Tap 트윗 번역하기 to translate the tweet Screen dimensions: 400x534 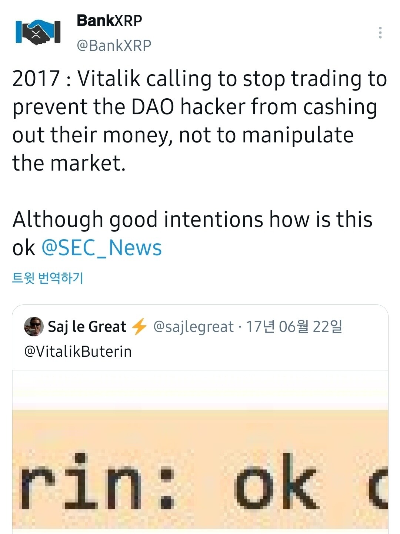[48, 278]
